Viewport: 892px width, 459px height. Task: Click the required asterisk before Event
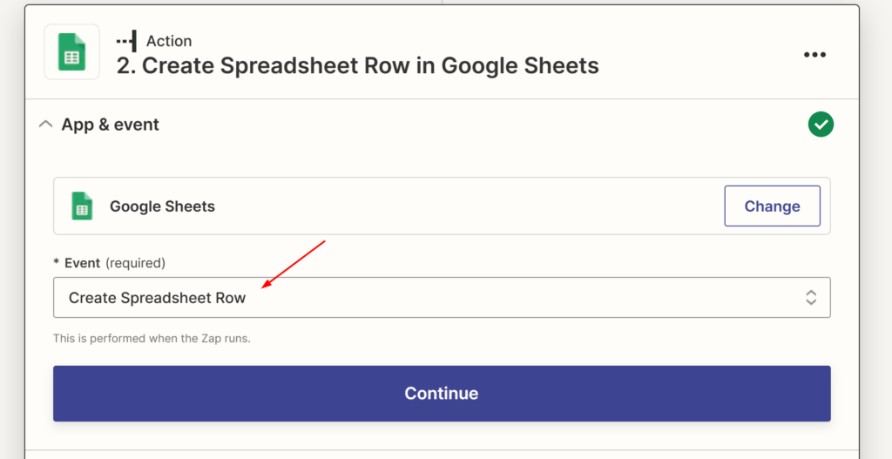(57, 263)
